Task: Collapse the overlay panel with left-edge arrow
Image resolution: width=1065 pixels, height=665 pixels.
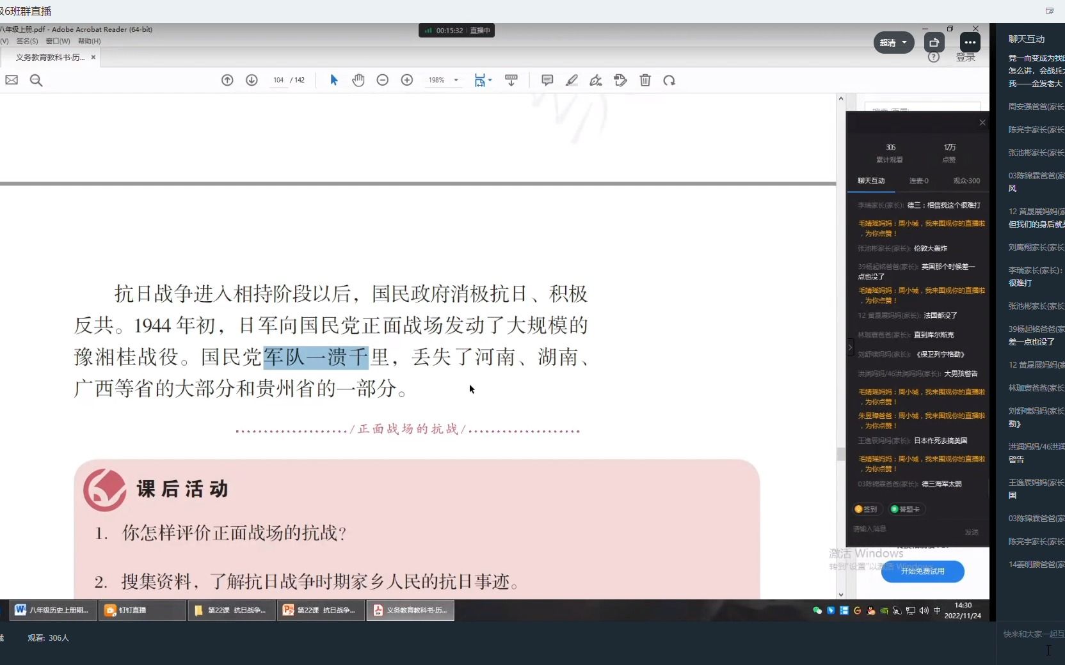Action: (x=850, y=347)
